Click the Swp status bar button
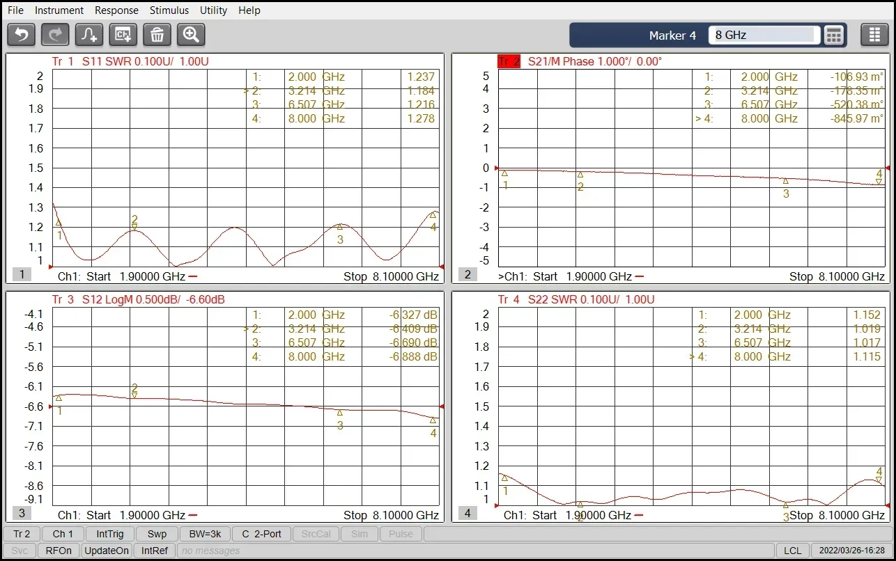Screen dimensions: 896x561 [157, 534]
